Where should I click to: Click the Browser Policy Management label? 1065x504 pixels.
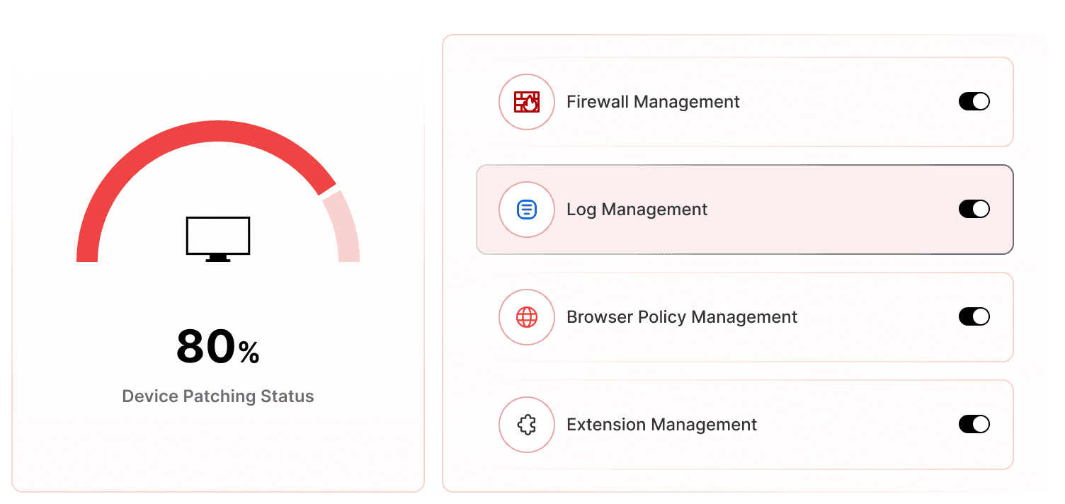[681, 317]
